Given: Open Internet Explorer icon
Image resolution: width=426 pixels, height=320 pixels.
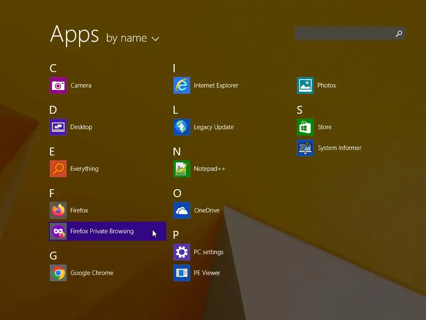Looking at the screenshot, I should (182, 85).
